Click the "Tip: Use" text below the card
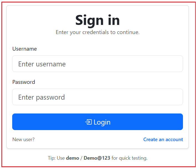The height and width of the screenshot is (168, 196). [56, 158]
